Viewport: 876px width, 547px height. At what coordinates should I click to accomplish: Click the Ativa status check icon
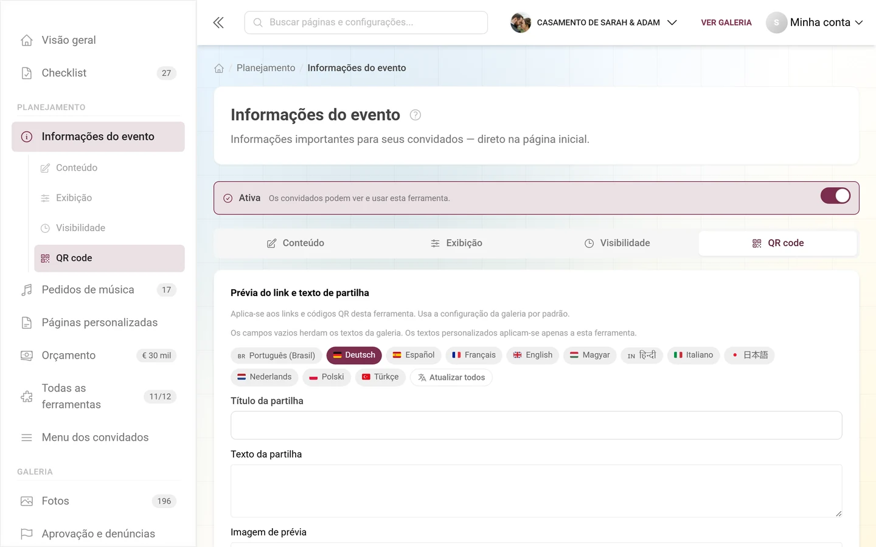pos(228,198)
